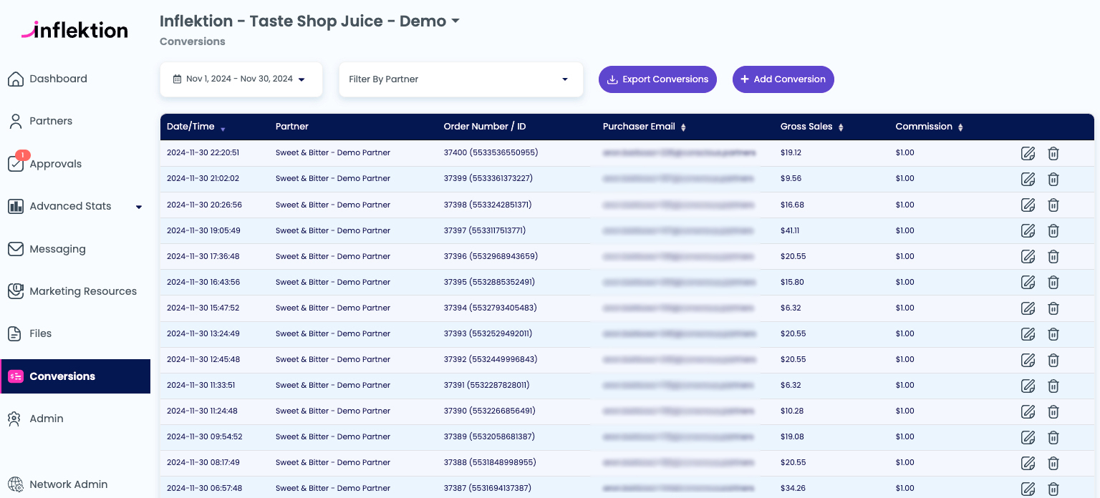Delete conversion order 37390
The height and width of the screenshot is (498, 1100).
point(1053,411)
